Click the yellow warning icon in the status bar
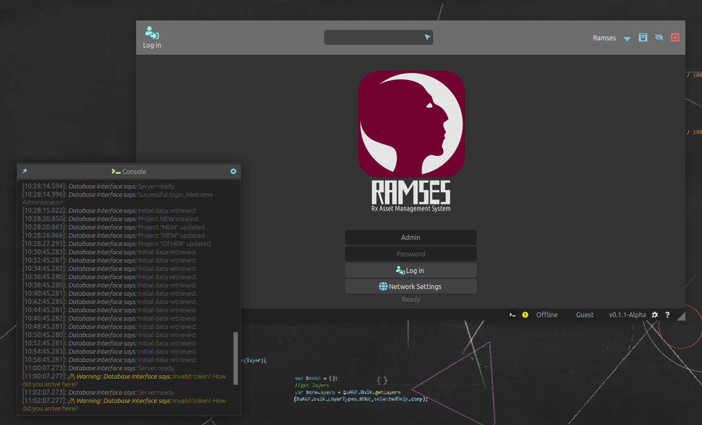 (525, 315)
